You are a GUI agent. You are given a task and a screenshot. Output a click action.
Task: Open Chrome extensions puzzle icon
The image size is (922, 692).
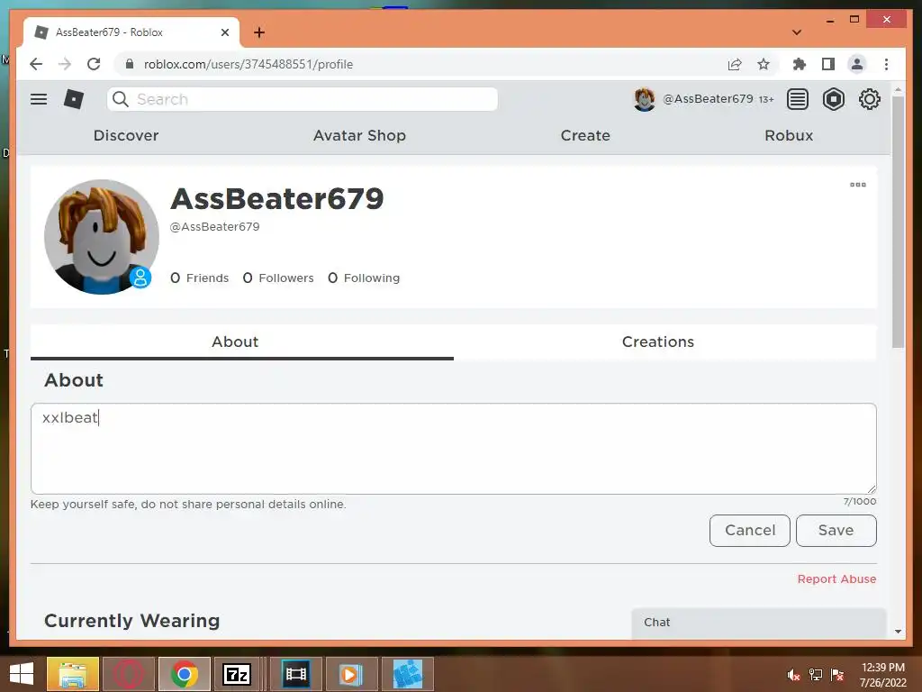[799, 64]
